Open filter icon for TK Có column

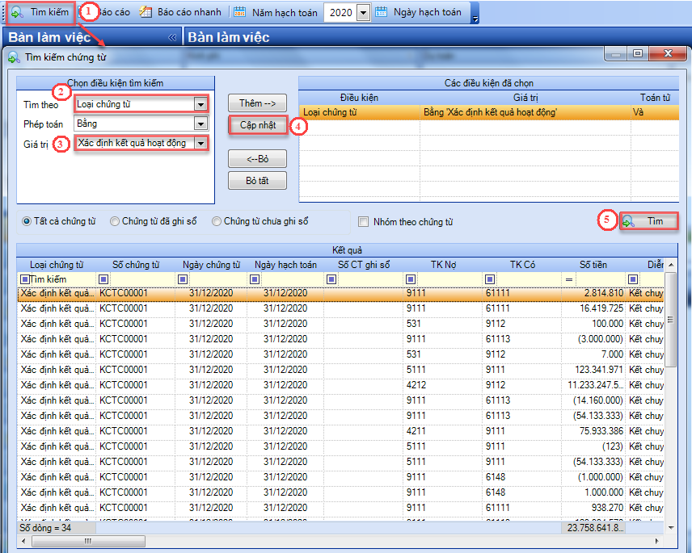tap(489, 279)
